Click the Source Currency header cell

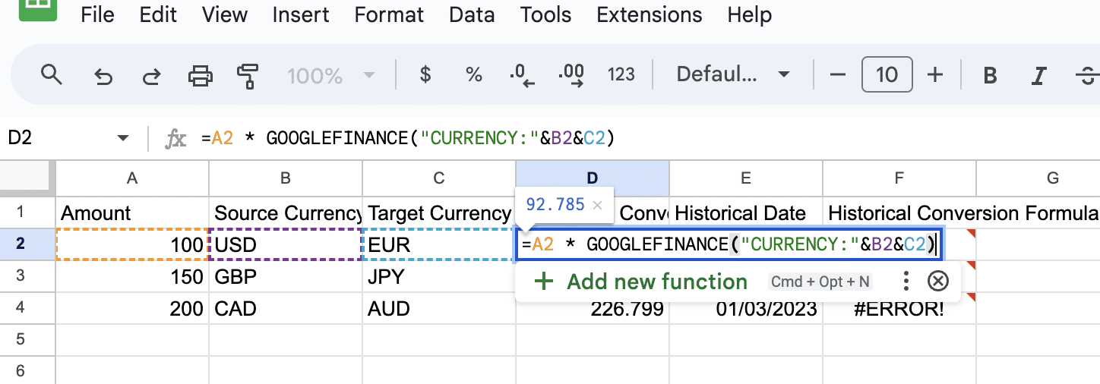click(x=286, y=213)
